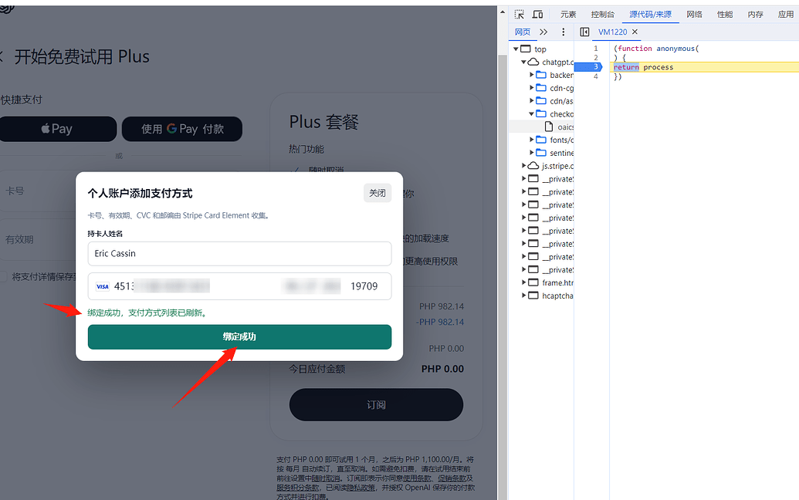Click the green 绑定成功 button

(x=239, y=337)
